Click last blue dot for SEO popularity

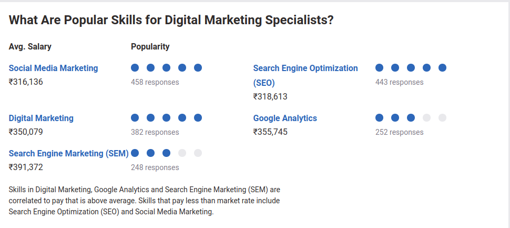point(442,68)
